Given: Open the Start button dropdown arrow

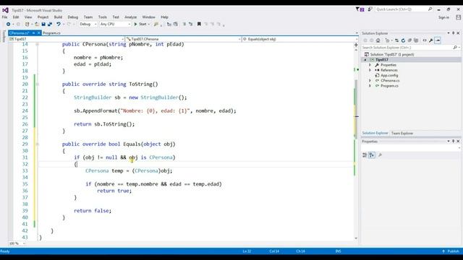Looking at the screenshot, I should pyautogui.click(x=149, y=24).
